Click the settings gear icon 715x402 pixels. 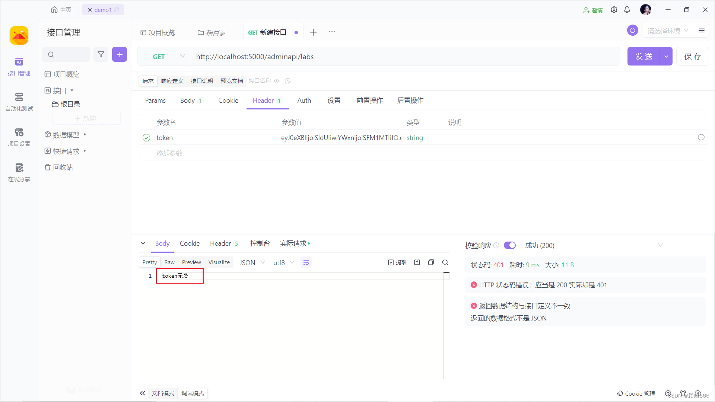pyautogui.click(x=614, y=10)
